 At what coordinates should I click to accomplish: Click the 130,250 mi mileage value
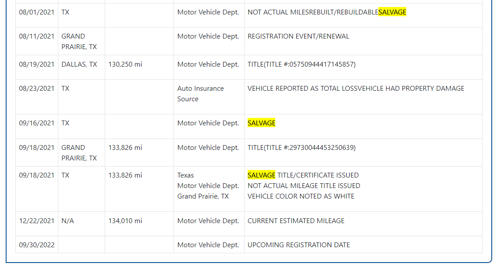[125, 64]
